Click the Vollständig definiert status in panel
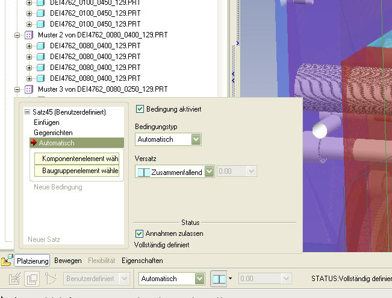Image resolution: width=392 pixels, height=298 pixels. 161,245
